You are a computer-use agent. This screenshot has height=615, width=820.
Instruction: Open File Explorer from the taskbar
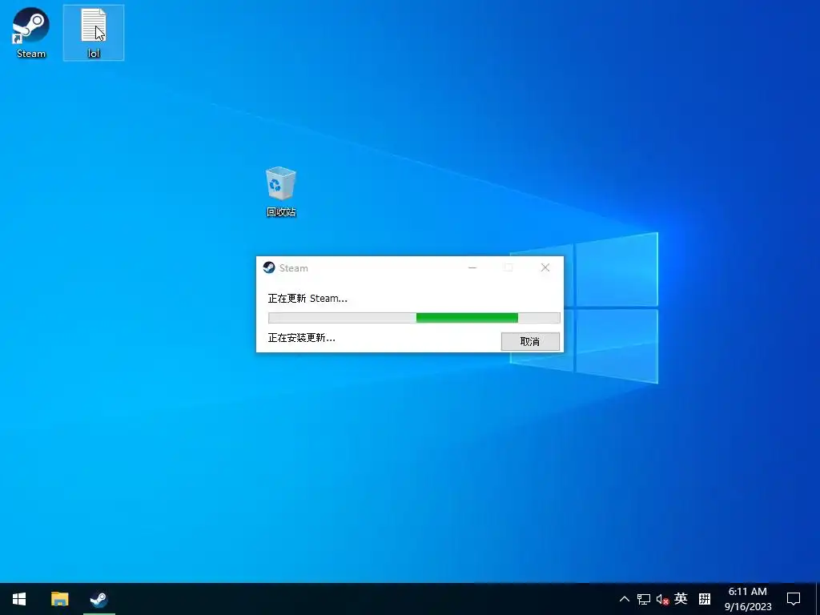59,599
